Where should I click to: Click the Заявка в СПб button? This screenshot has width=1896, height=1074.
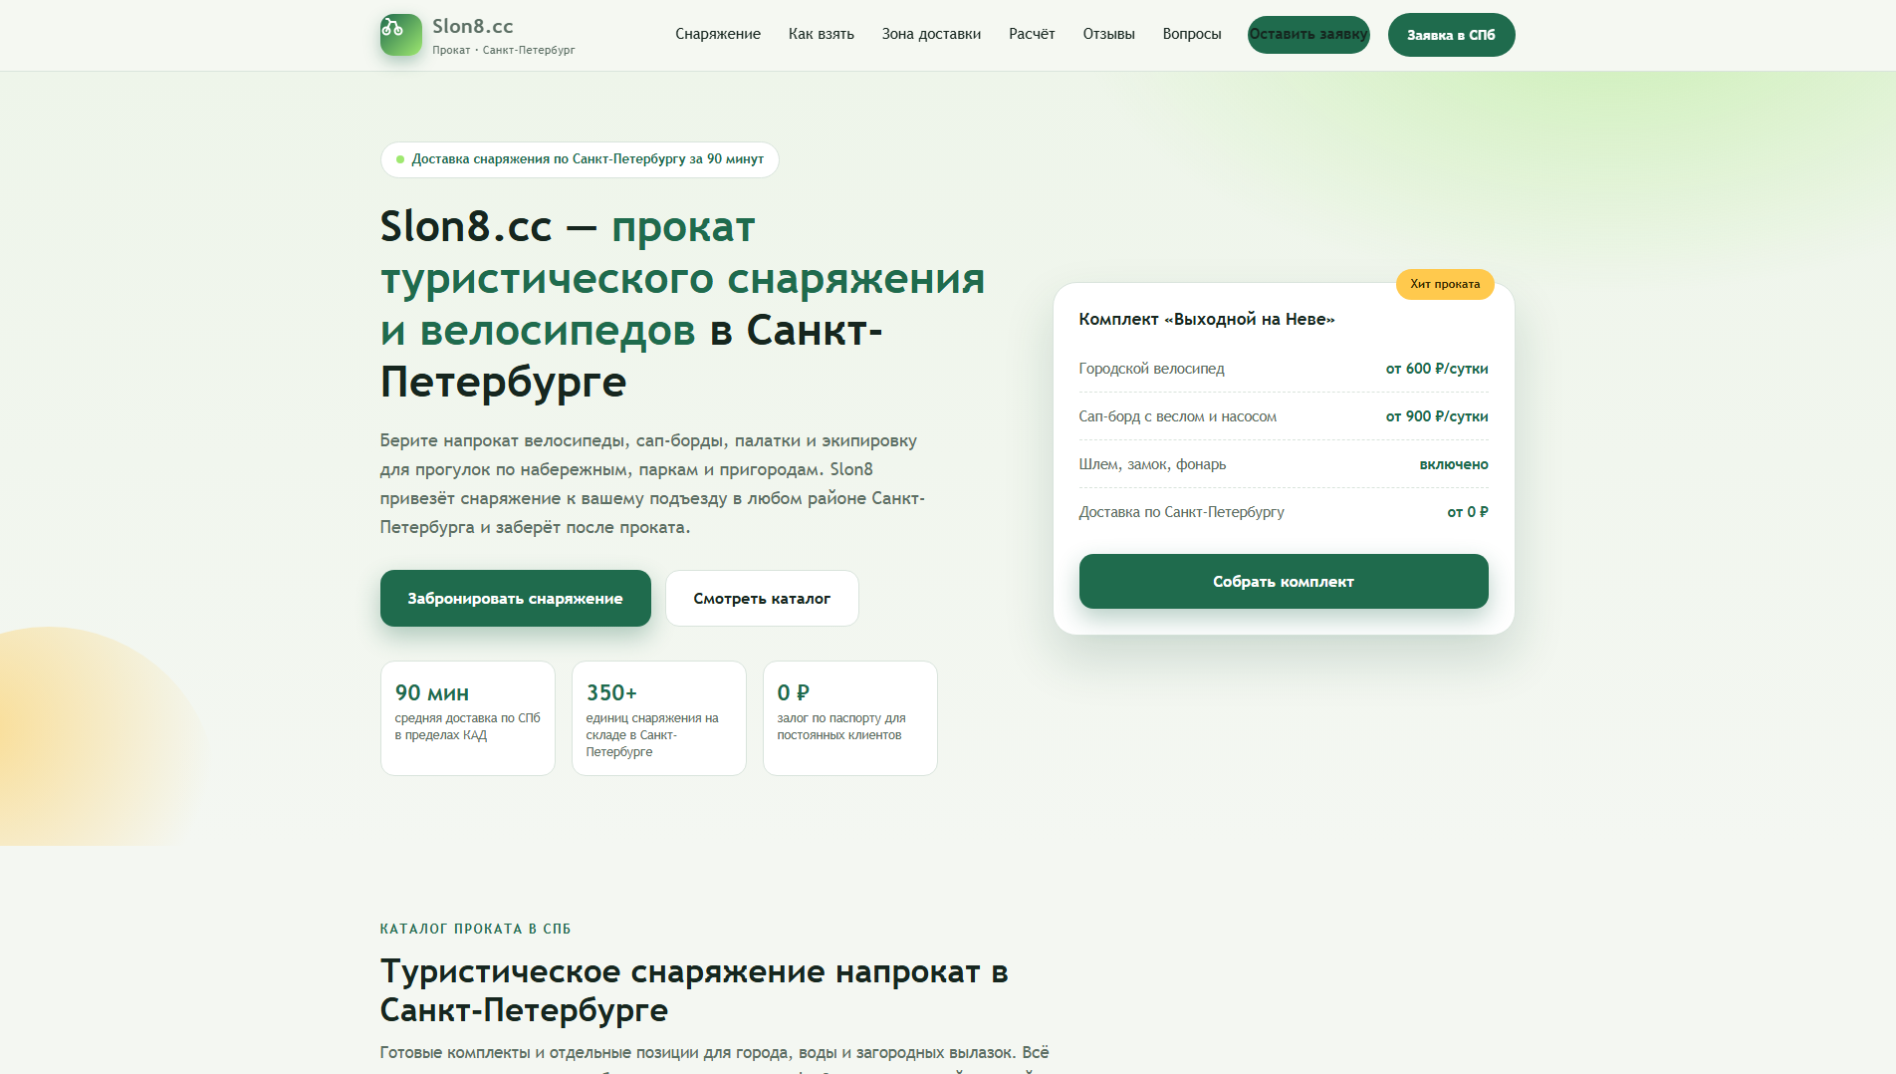click(x=1451, y=35)
